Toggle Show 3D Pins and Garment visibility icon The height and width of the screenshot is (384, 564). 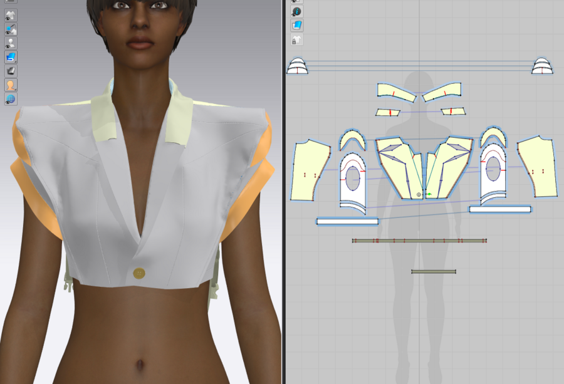[x=11, y=29]
